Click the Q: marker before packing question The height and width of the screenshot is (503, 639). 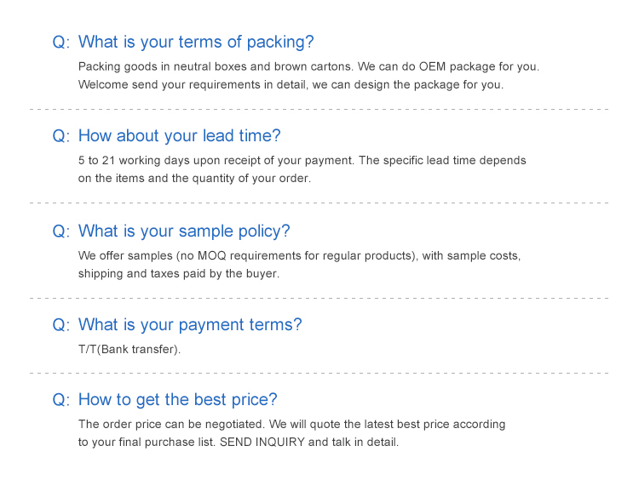point(61,42)
